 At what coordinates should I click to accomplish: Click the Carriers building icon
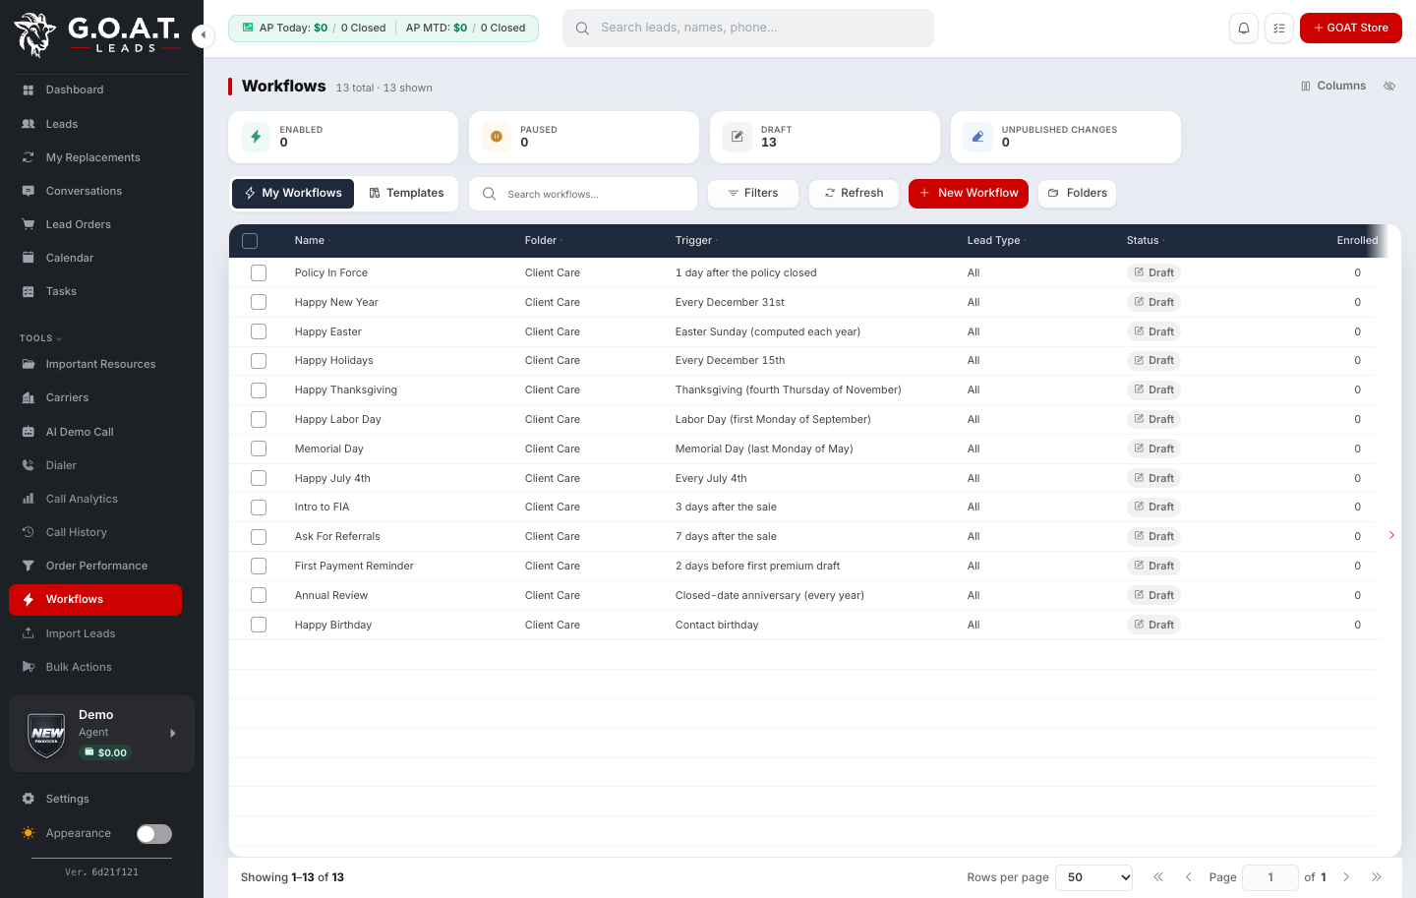29,397
